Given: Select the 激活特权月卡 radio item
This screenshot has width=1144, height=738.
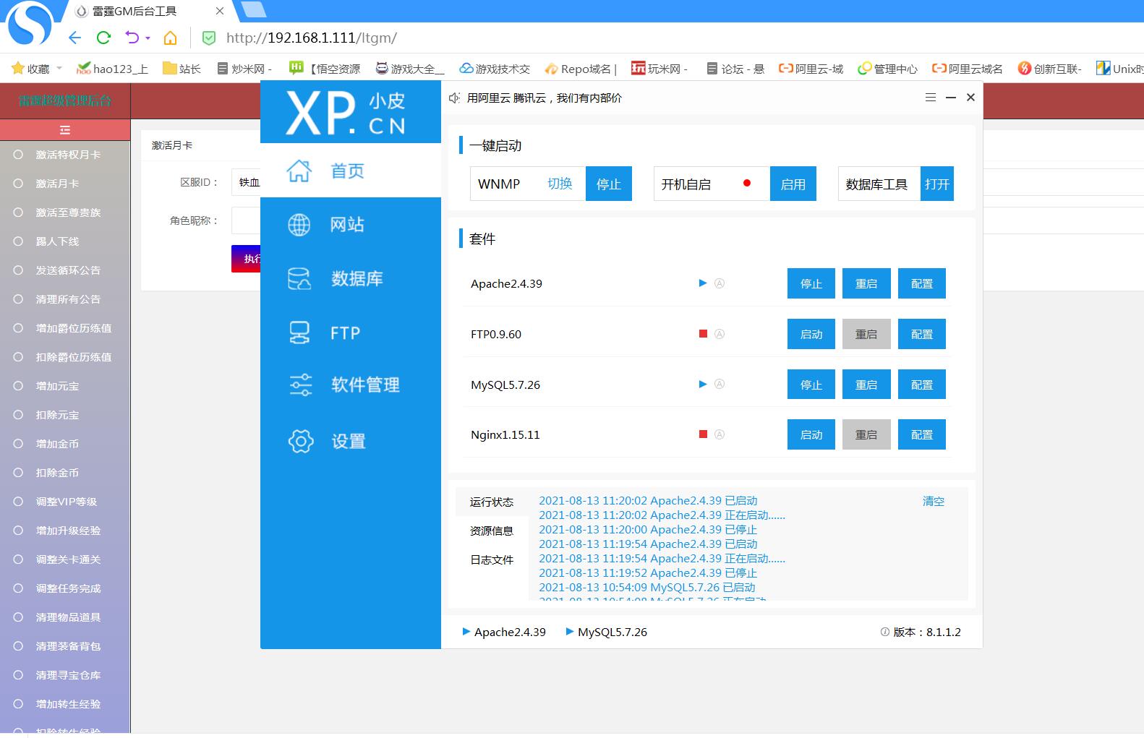Looking at the screenshot, I should point(19,155).
